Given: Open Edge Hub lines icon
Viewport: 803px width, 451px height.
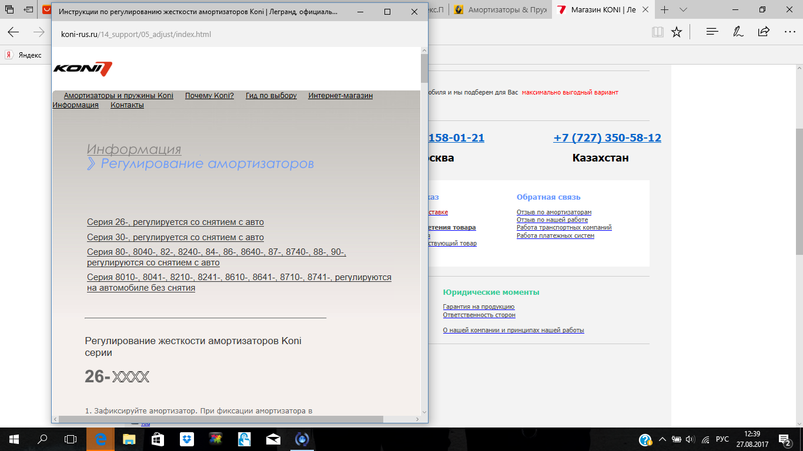Looking at the screenshot, I should [712, 32].
